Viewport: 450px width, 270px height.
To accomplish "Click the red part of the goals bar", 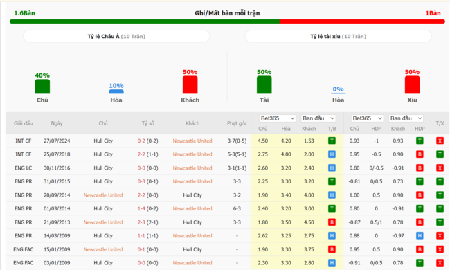I will [x=362, y=21].
